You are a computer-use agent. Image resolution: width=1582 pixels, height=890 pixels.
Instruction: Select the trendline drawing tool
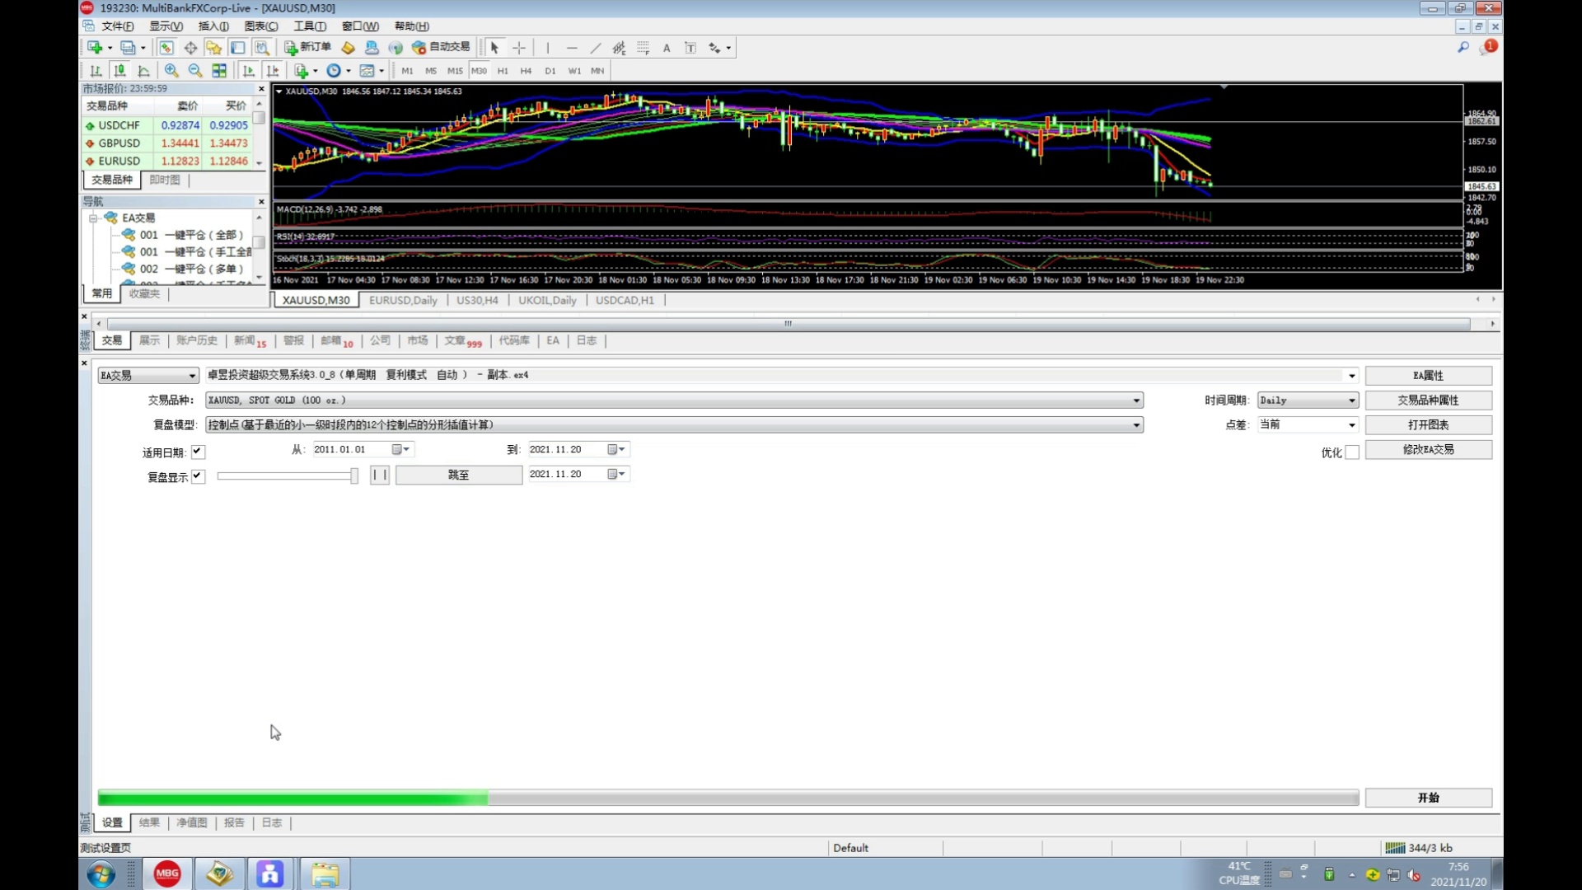point(596,48)
